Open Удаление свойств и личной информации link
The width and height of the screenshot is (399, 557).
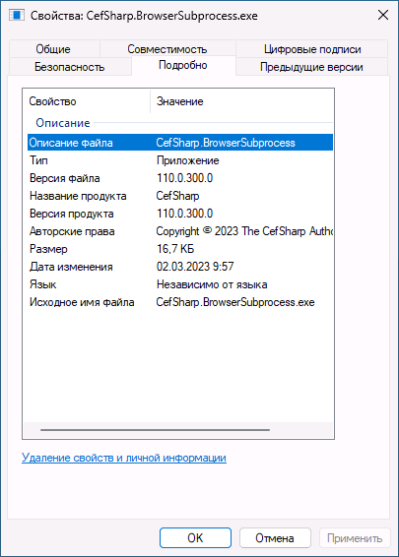click(124, 458)
